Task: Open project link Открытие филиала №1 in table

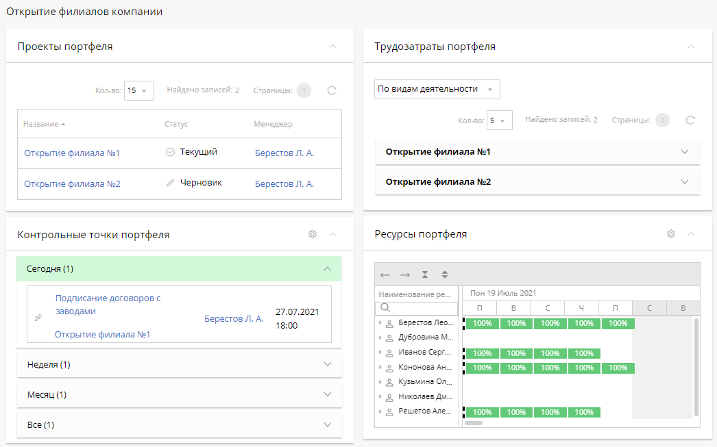Action: (72, 153)
